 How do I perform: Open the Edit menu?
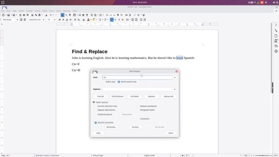[8, 11]
